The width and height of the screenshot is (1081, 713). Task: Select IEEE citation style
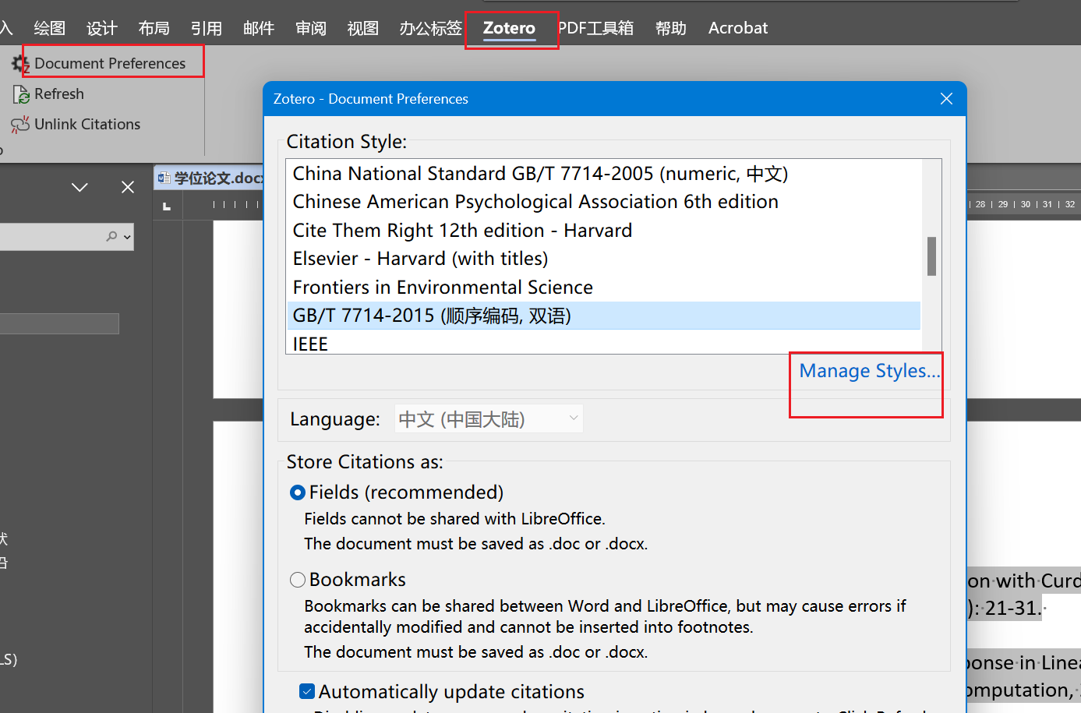click(310, 344)
